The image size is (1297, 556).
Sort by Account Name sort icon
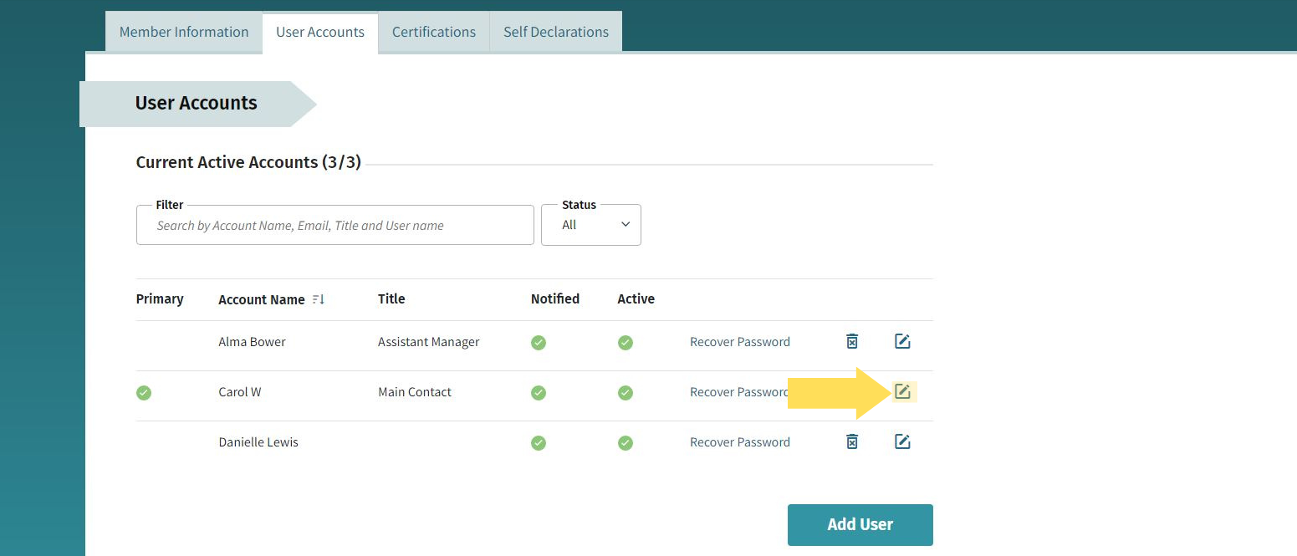(318, 299)
